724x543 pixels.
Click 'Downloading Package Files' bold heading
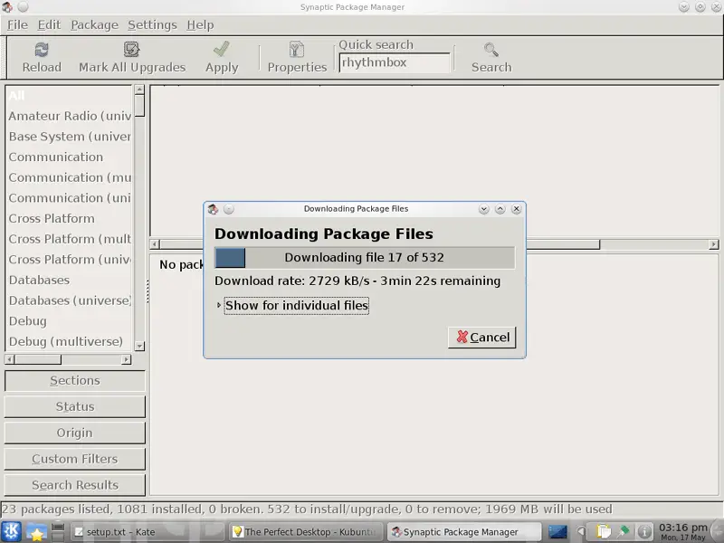point(324,233)
